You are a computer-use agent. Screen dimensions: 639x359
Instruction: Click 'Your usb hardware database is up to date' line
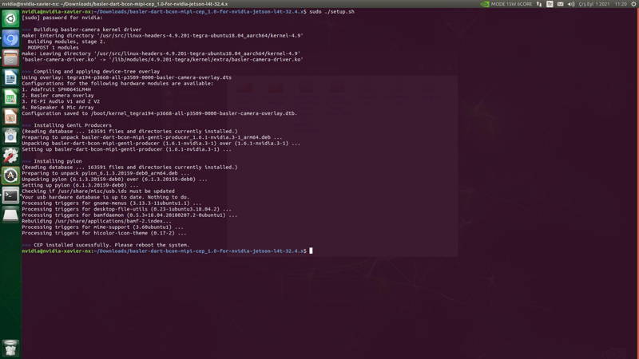(x=105, y=197)
